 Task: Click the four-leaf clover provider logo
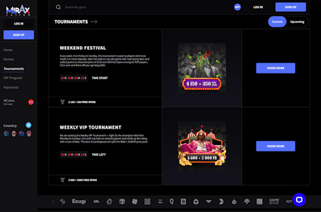135,202
